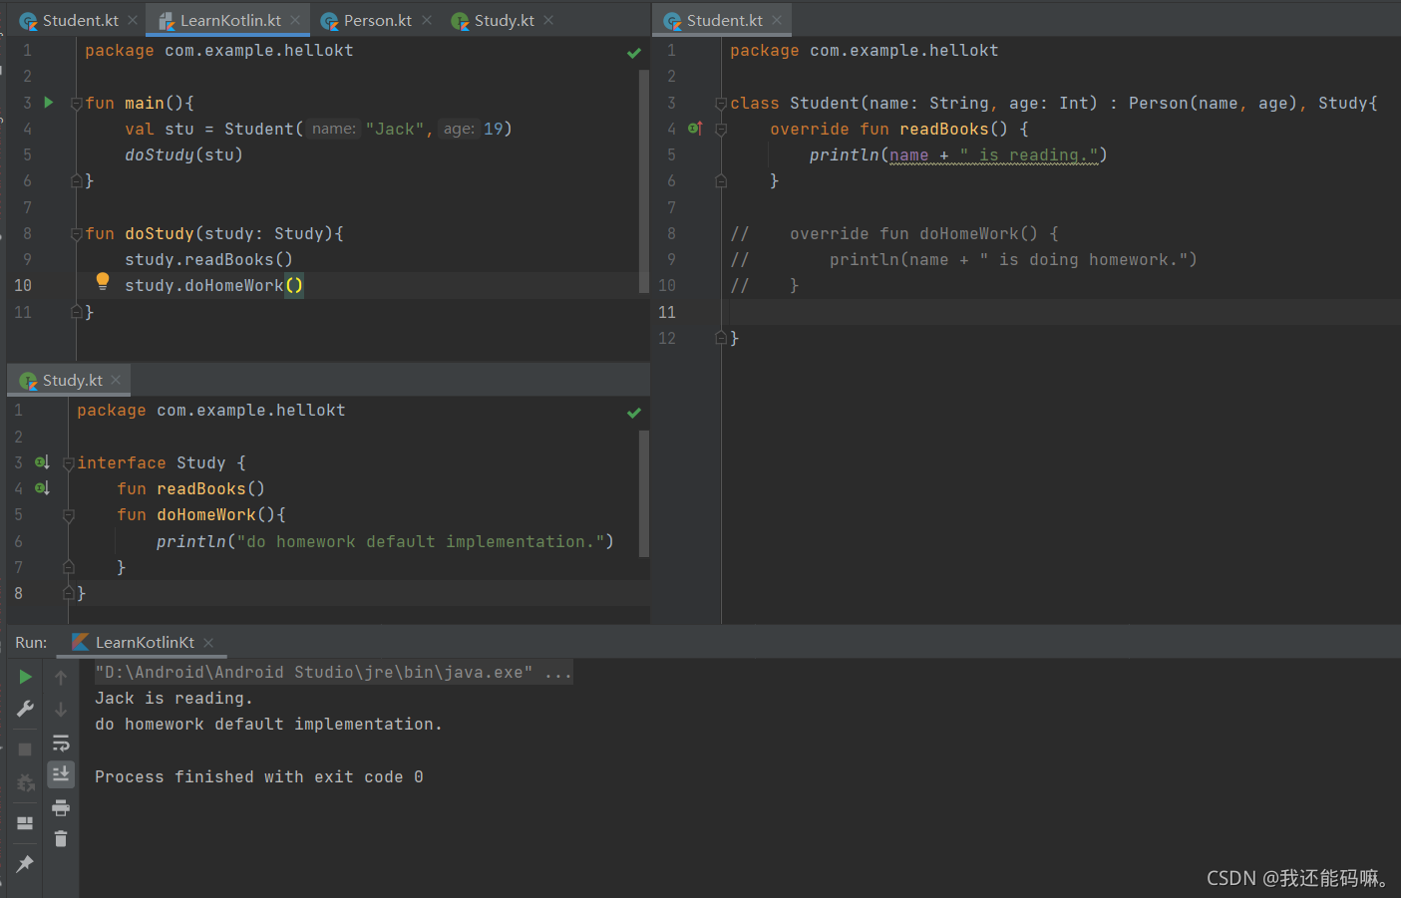Pin the Run tab with pin icon

point(25,863)
